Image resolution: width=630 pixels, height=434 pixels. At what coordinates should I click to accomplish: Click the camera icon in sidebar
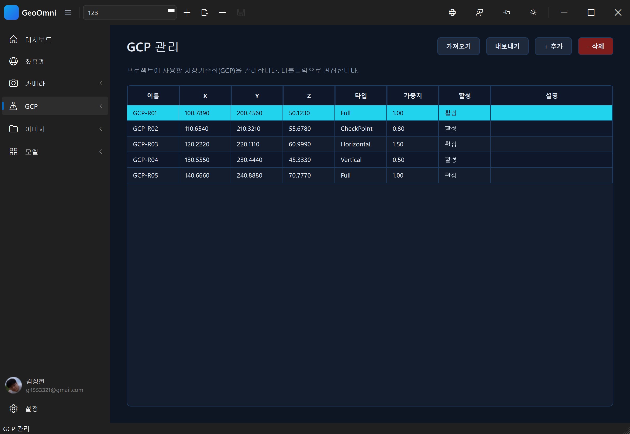pos(13,83)
